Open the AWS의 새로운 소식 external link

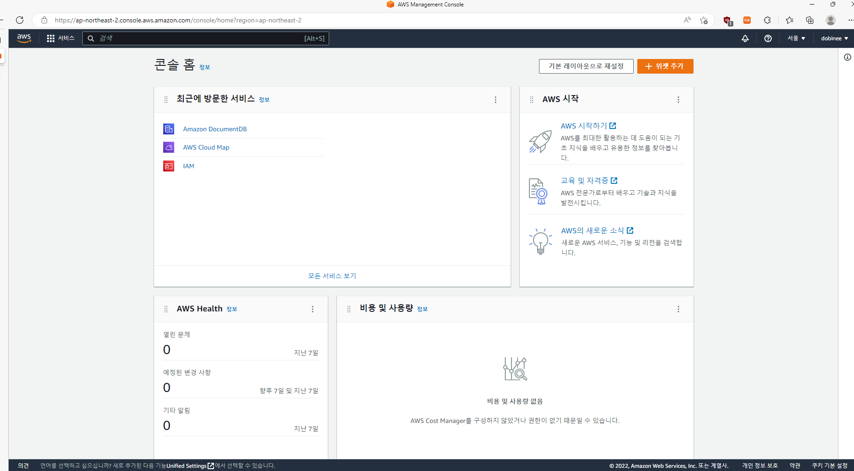pos(597,230)
